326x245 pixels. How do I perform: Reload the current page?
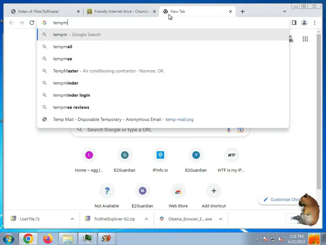pyautogui.click(x=32, y=23)
